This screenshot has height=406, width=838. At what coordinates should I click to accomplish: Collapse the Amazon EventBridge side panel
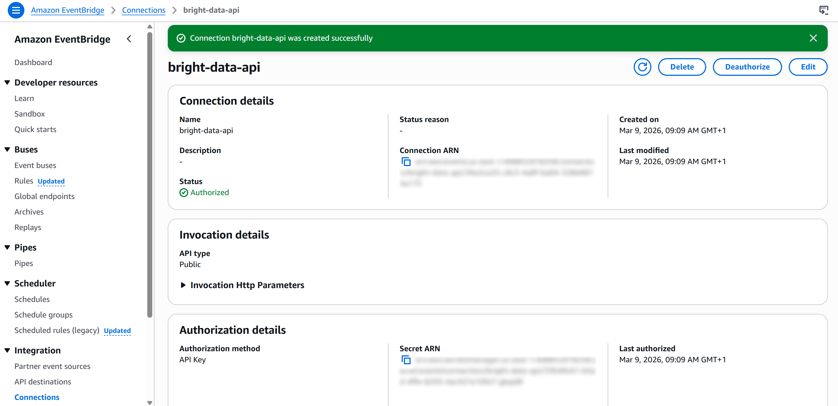click(x=129, y=39)
